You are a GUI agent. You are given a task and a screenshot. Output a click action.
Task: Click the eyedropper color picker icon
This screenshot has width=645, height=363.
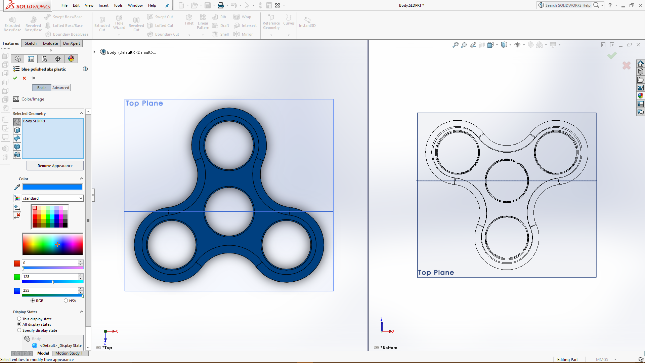pos(17,187)
